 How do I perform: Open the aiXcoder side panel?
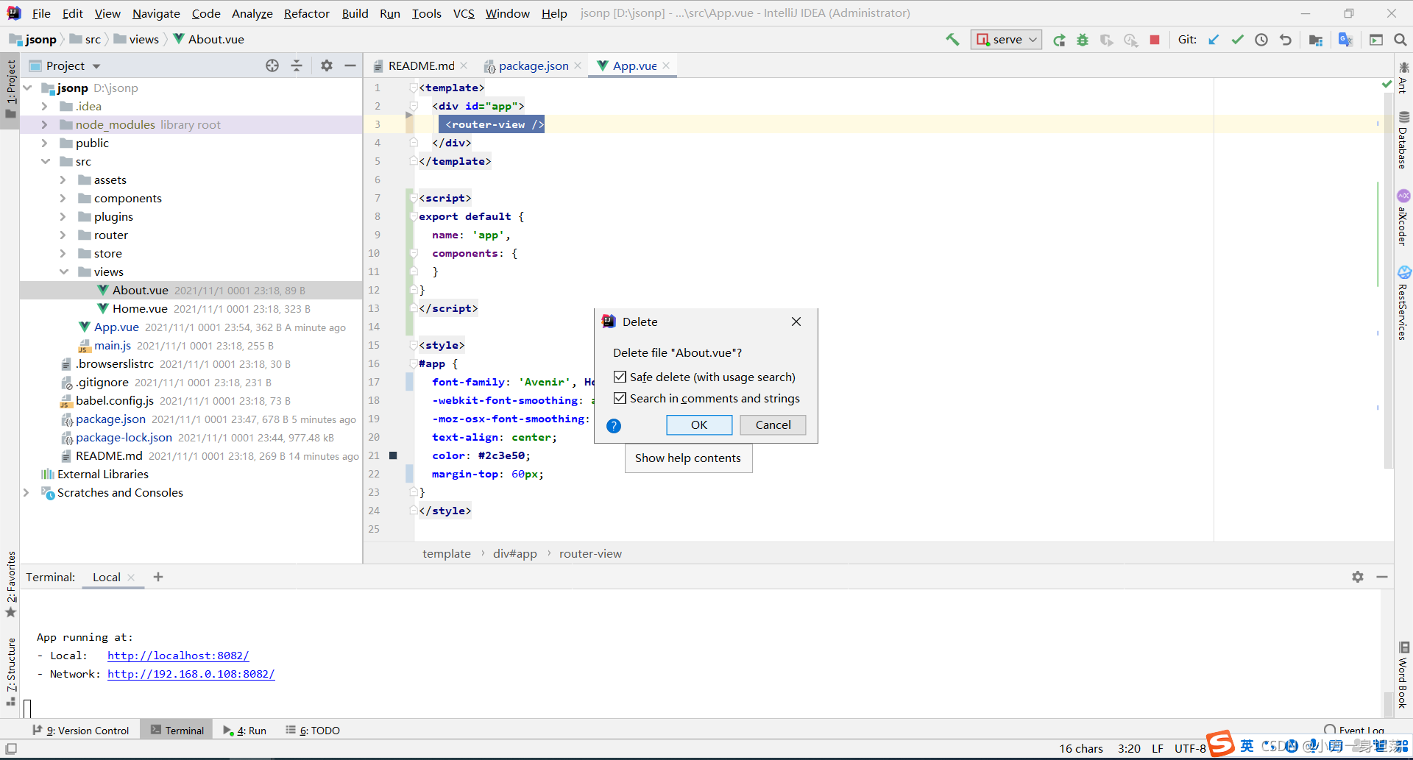1403,218
